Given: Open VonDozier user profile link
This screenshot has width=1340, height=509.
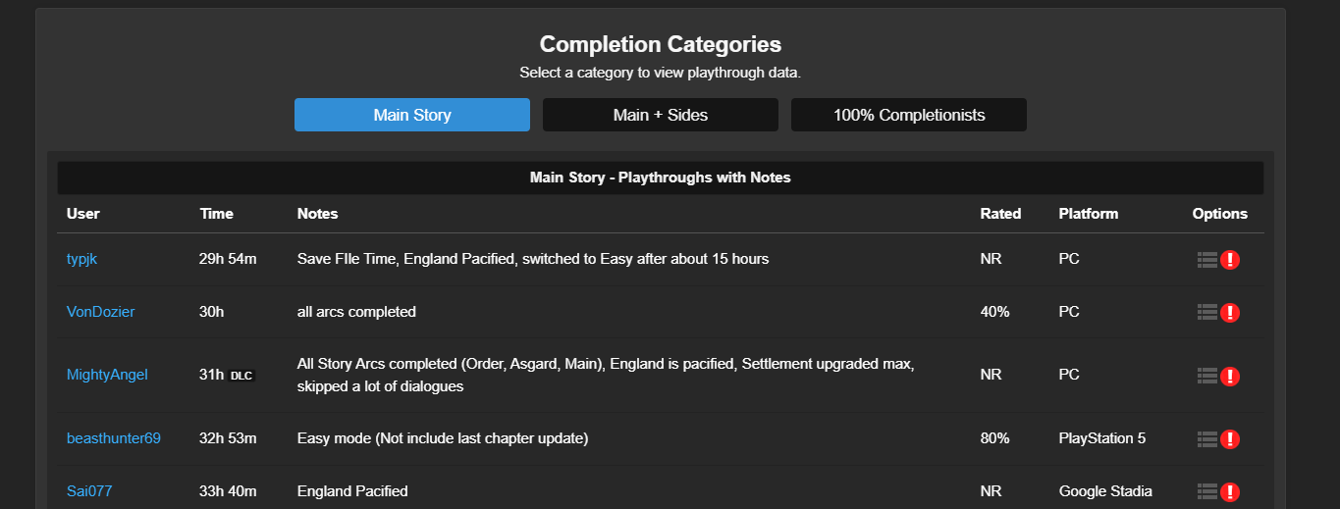Looking at the screenshot, I should pyautogui.click(x=100, y=312).
